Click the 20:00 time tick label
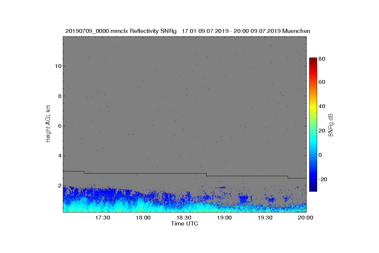The height and width of the screenshot is (253, 379). click(x=305, y=218)
